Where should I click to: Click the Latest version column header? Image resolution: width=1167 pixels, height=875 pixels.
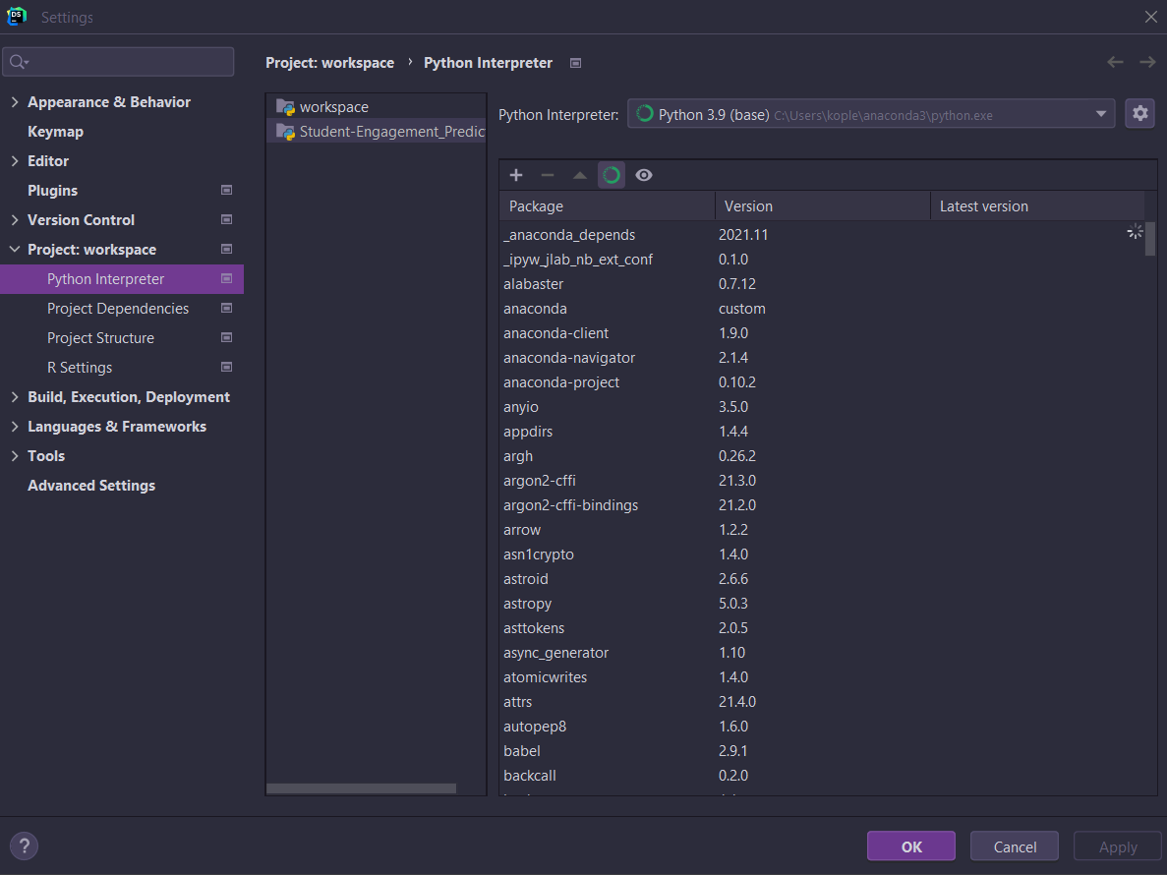[1037, 206]
